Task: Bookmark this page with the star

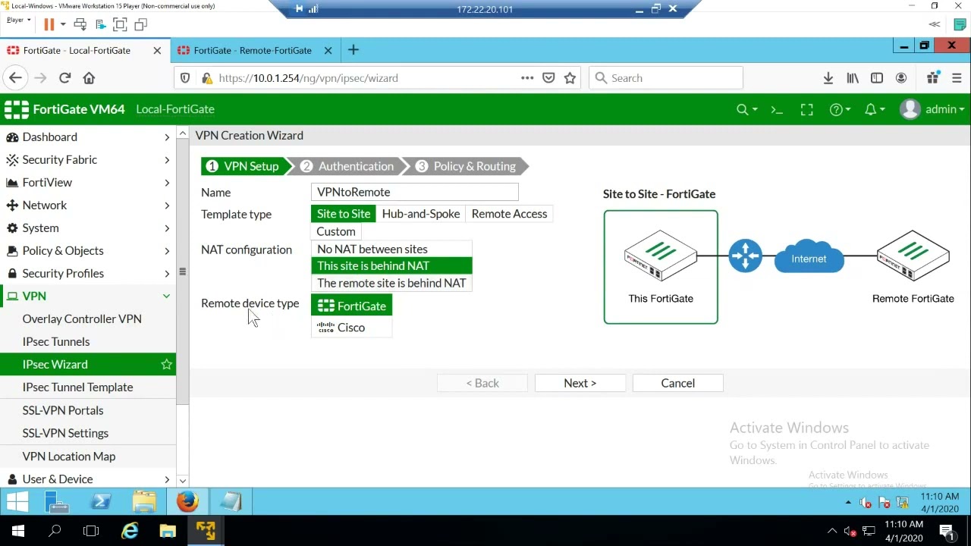Action: pyautogui.click(x=570, y=78)
